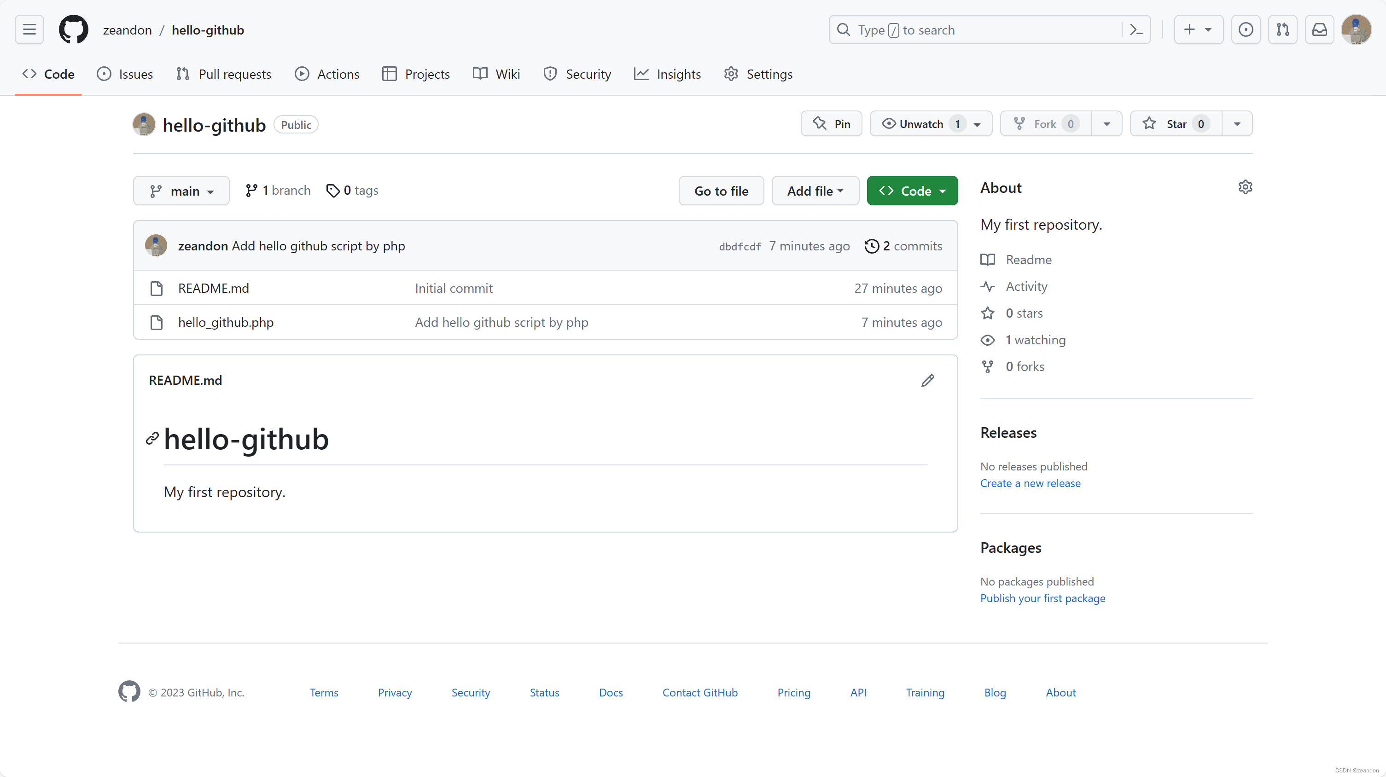Open the Add file dropdown
Image resolution: width=1386 pixels, height=777 pixels.
tap(815, 191)
